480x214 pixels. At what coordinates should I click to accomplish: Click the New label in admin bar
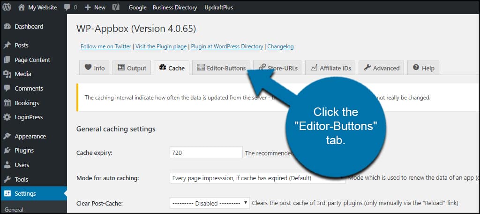coord(100,8)
